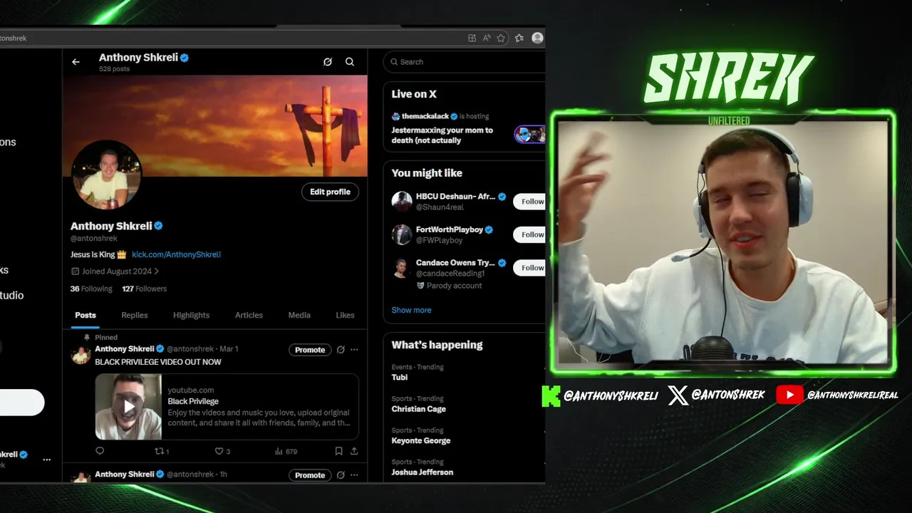
Task: View 36 Following list
Action: pyautogui.click(x=91, y=289)
